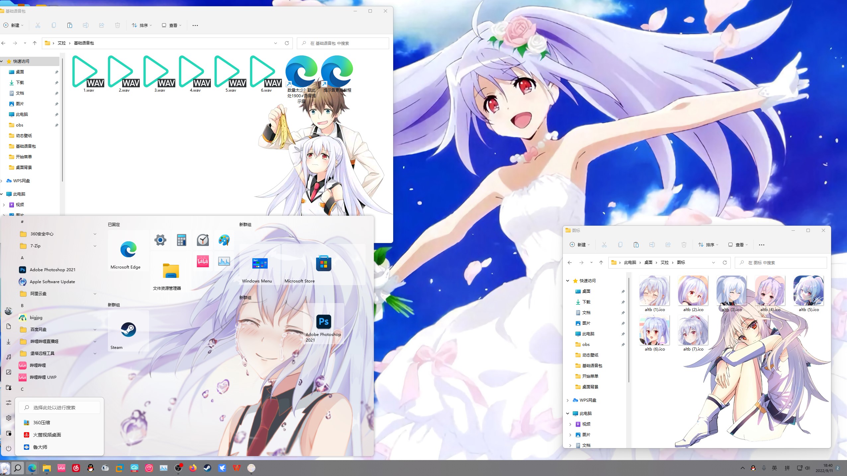Open the bilibili pink tile icon
Viewport: 847px width, 476px height.
click(203, 262)
